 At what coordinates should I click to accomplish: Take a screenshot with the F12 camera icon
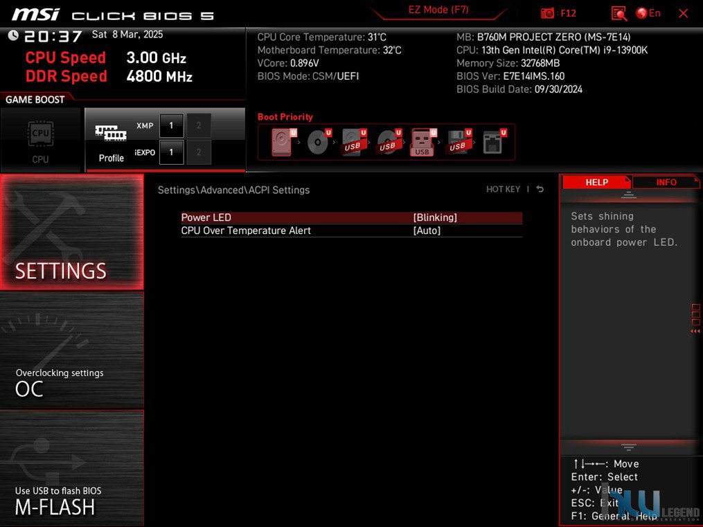tap(547, 13)
